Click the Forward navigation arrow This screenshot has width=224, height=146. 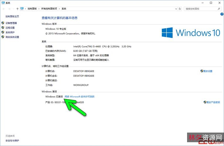click(9, 9)
